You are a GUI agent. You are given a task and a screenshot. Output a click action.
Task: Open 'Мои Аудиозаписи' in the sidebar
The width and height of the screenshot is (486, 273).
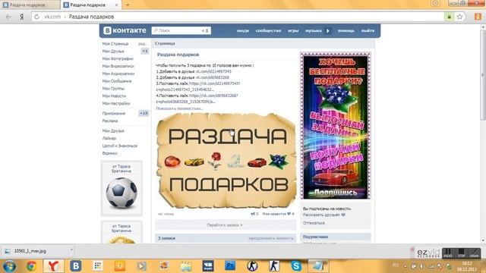click(118, 74)
